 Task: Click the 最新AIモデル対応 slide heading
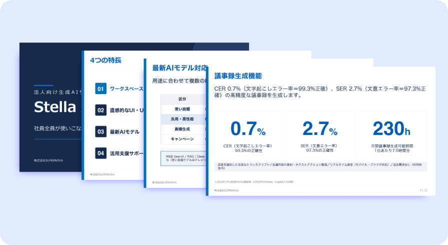179,68
